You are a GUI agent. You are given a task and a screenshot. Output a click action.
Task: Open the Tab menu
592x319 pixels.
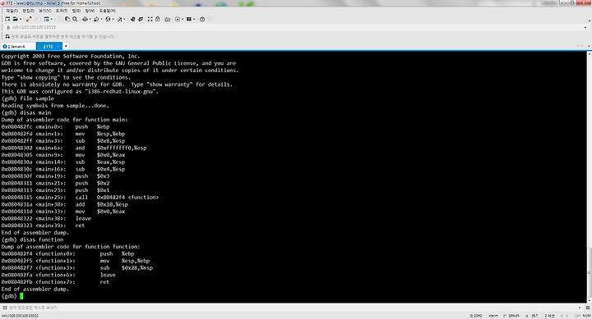(x=76, y=11)
